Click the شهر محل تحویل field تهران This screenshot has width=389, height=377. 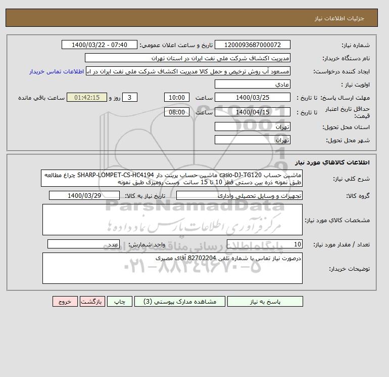(x=252, y=140)
